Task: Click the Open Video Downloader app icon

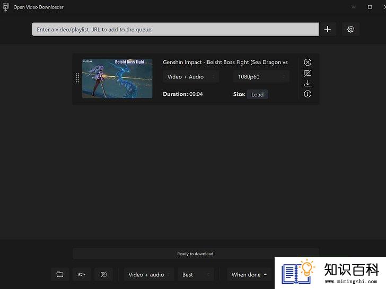Action: (5, 7)
